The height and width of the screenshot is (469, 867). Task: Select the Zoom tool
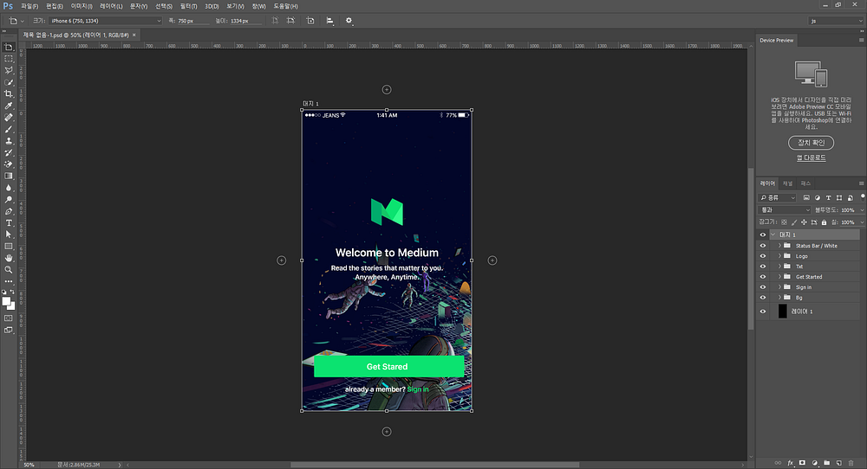pyautogui.click(x=9, y=270)
